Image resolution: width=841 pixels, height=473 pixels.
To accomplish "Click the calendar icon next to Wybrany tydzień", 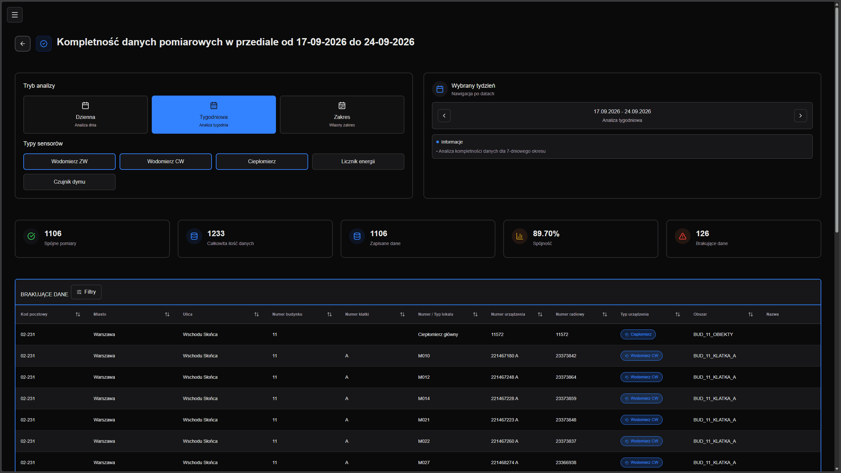I will [x=440, y=89].
